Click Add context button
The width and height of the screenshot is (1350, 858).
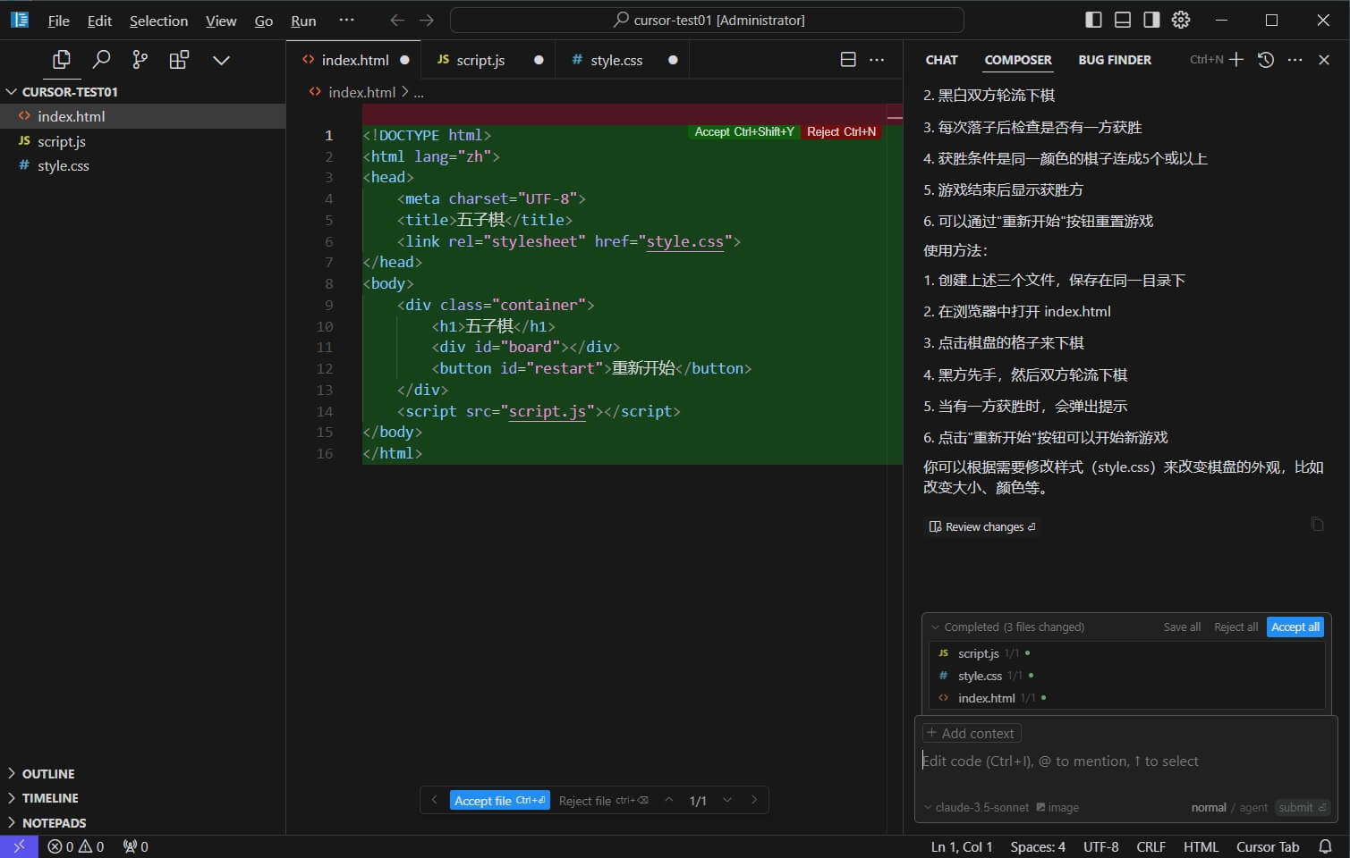[x=972, y=734]
